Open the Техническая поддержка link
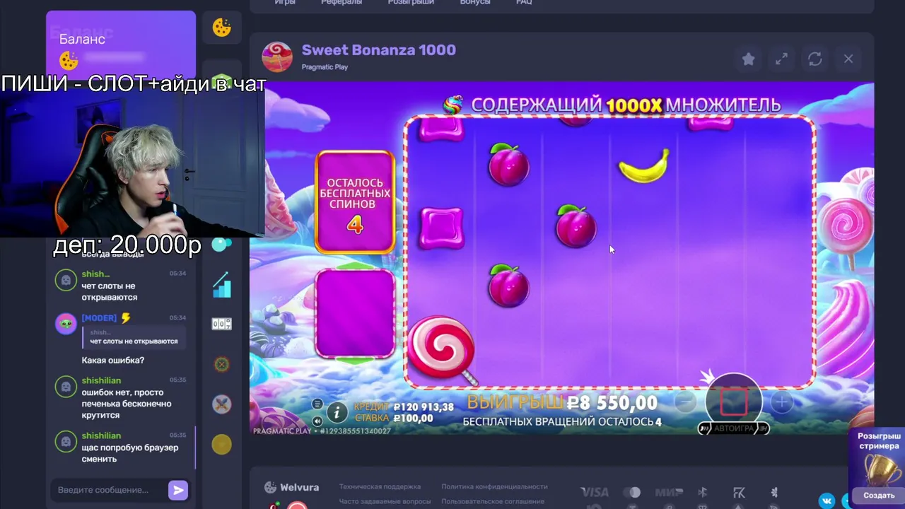Screen dimensions: 905x509 pyautogui.click(x=380, y=486)
